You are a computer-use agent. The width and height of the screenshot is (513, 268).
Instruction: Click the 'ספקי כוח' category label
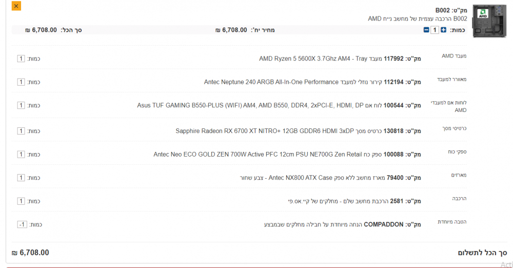pyautogui.click(x=458, y=151)
